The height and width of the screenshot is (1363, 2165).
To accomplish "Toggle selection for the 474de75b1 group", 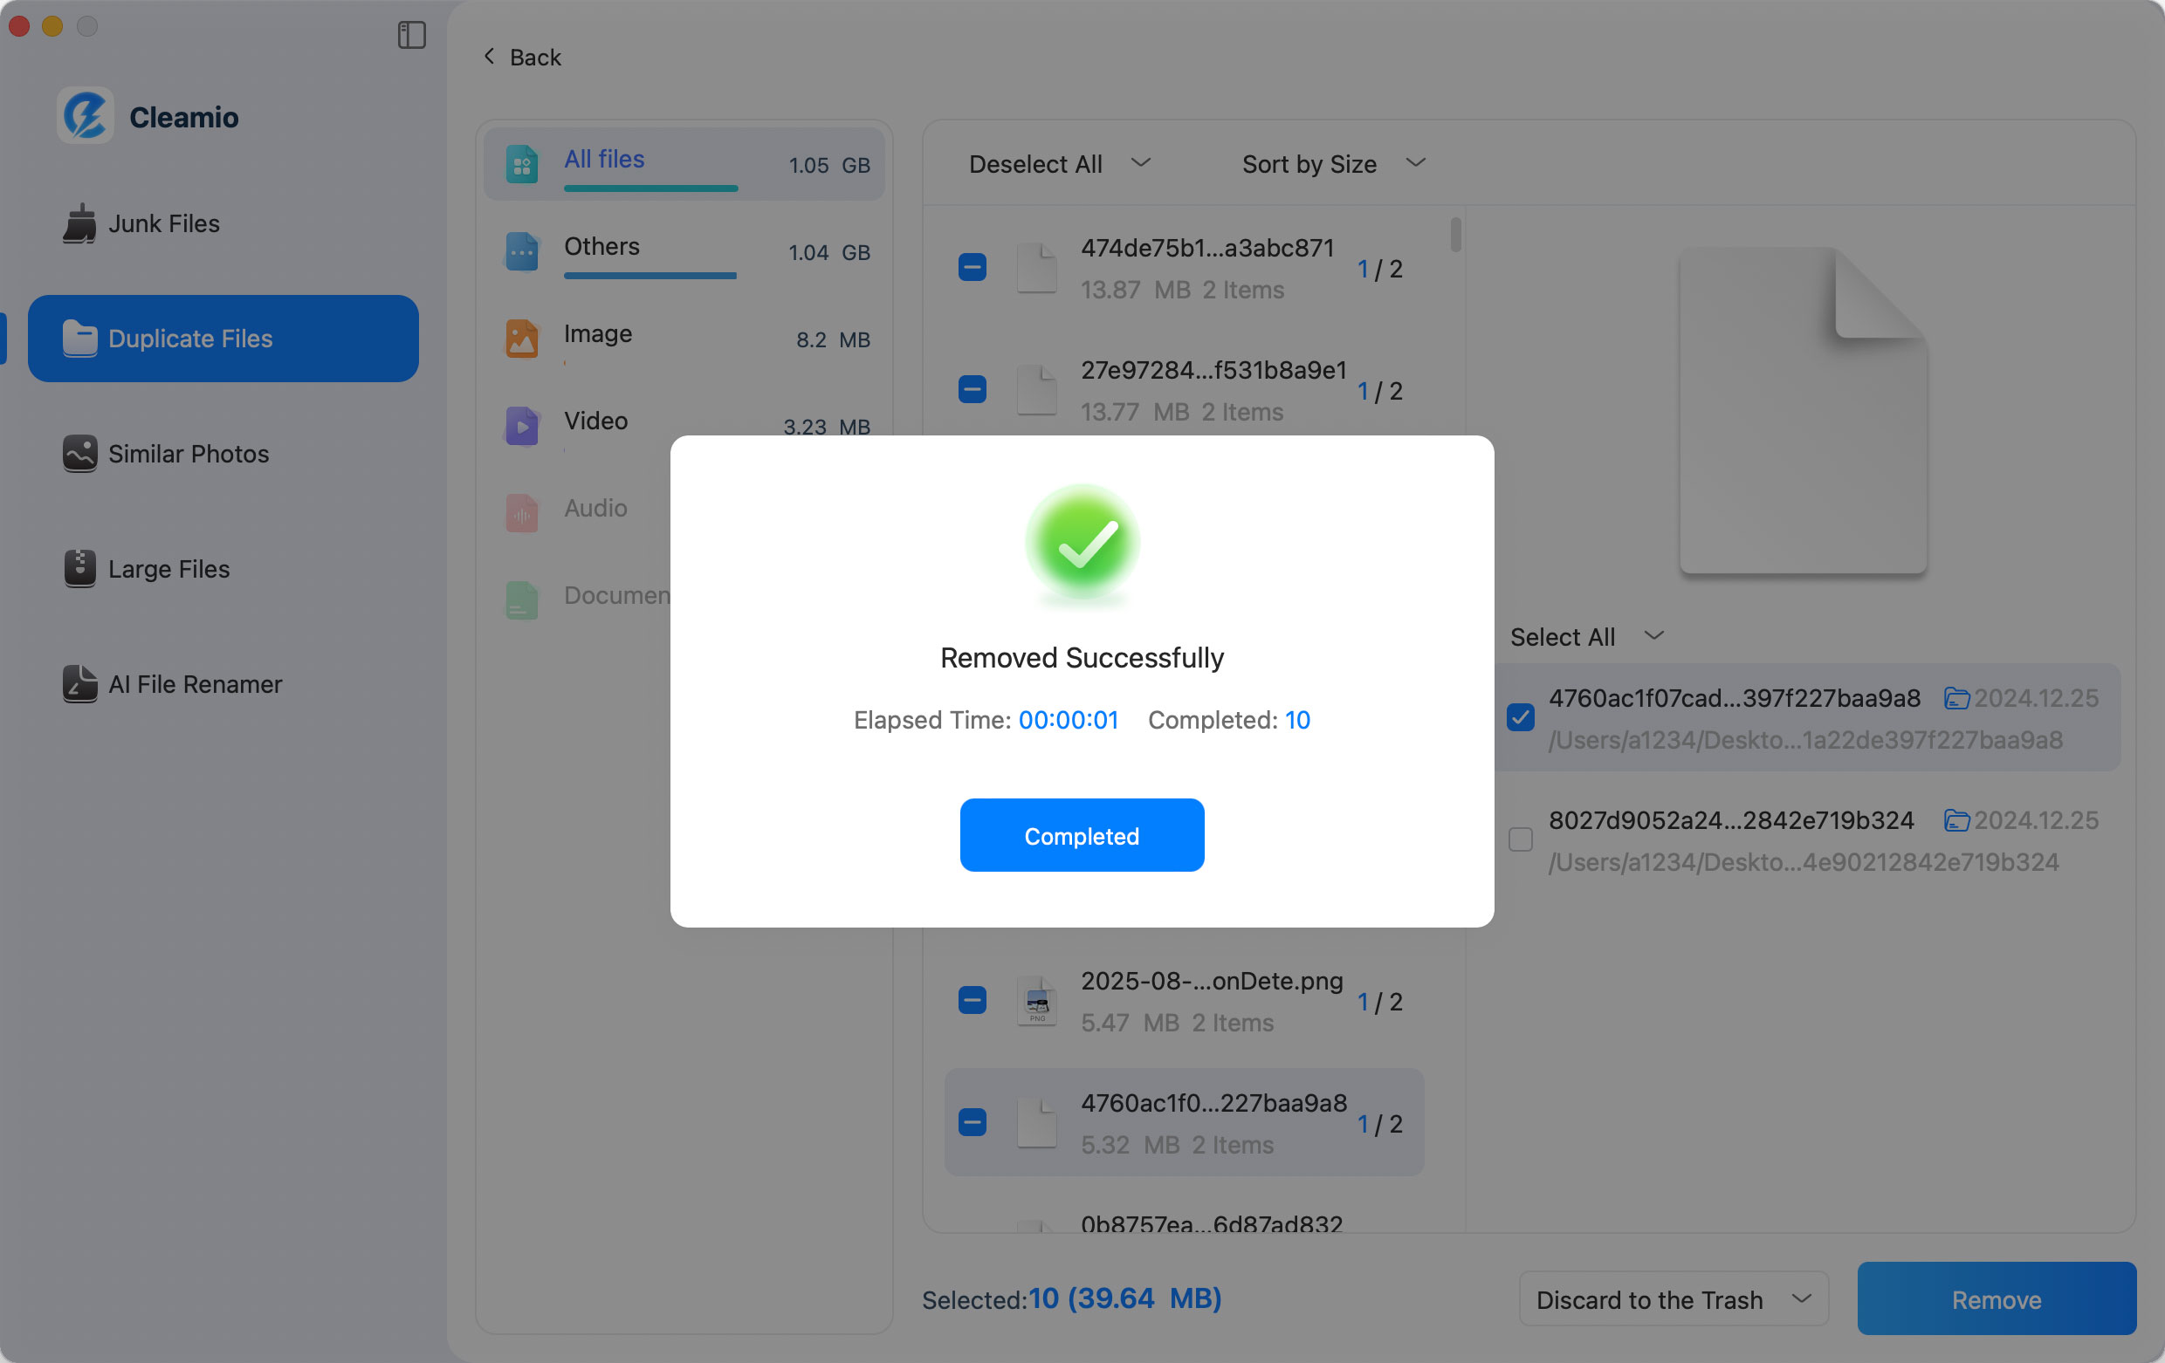I will point(972,267).
